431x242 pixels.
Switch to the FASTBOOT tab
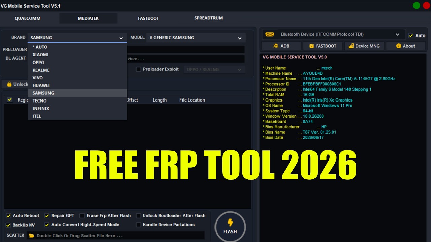[148, 18]
